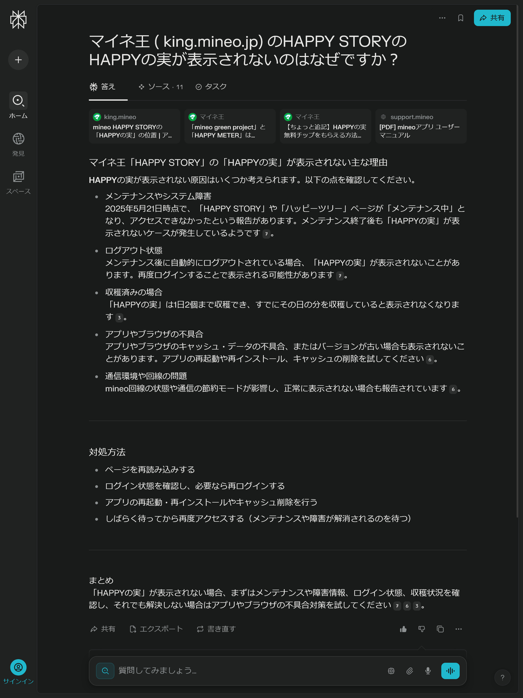The image size is (523, 698).
Task: Open top-right three-dot thread menu
Action: click(442, 18)
